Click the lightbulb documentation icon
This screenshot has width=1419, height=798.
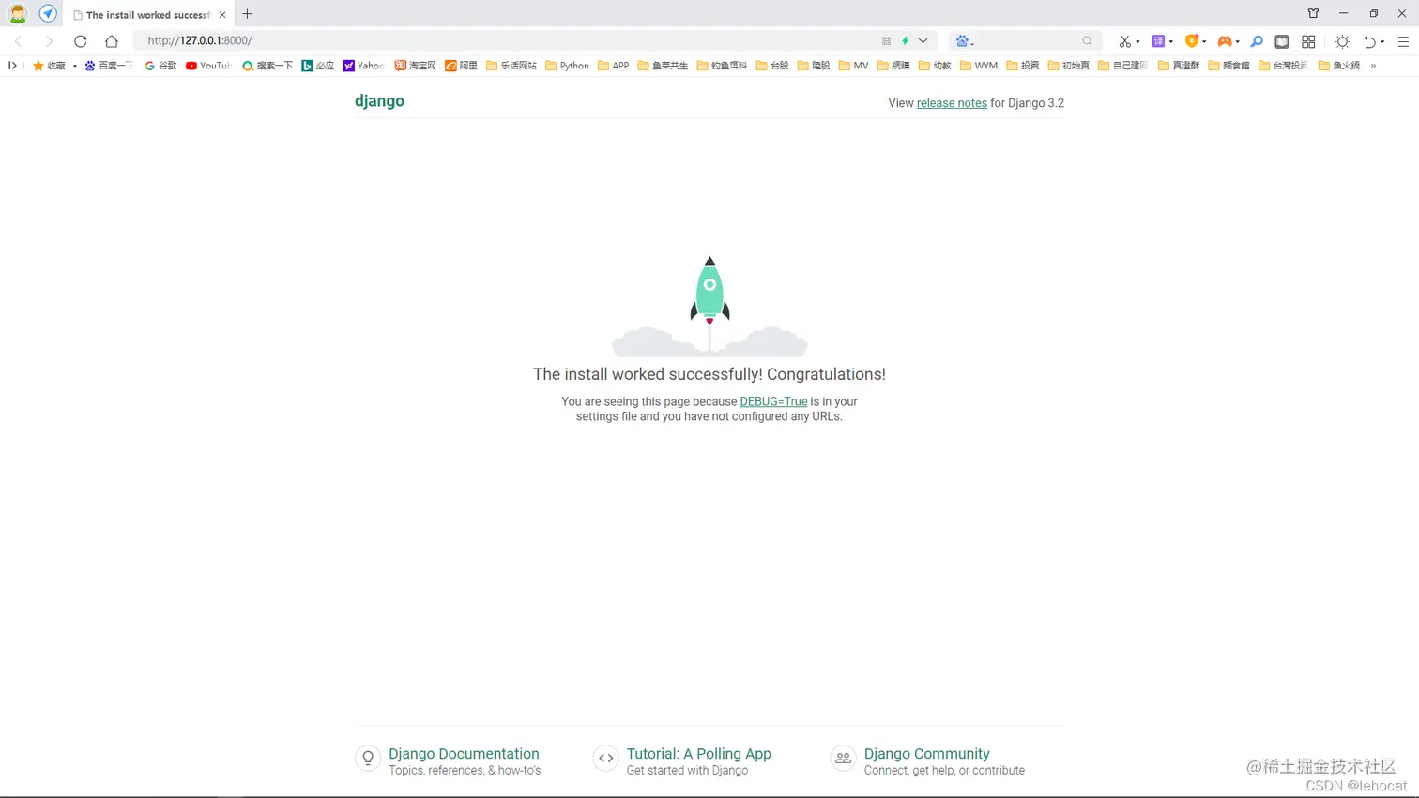click(368, 758)
